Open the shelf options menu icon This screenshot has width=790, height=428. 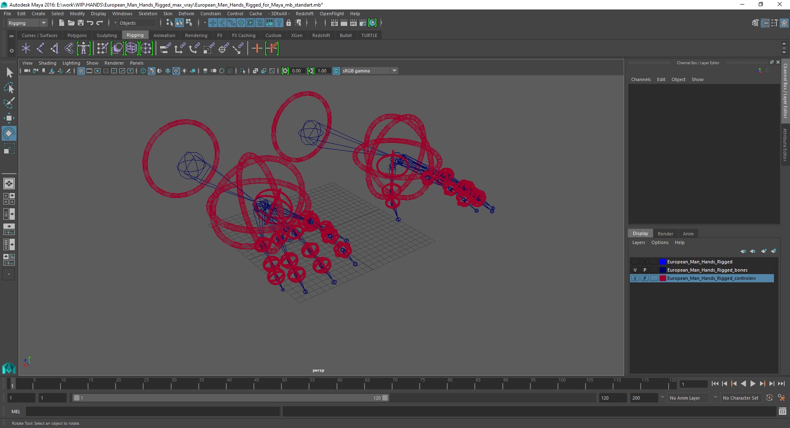(x=12, y=36)
